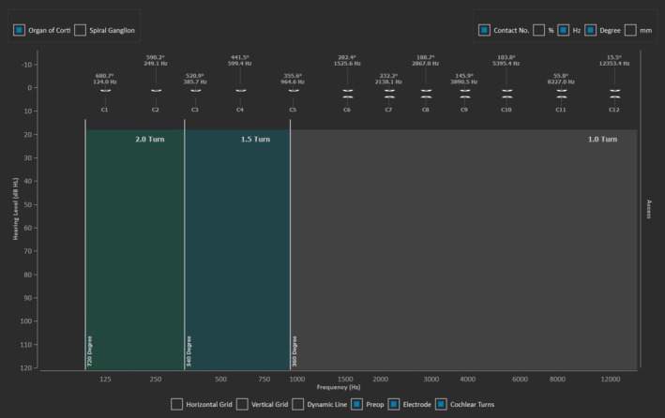Select the C7 electrode contact marker

(389, 94)
